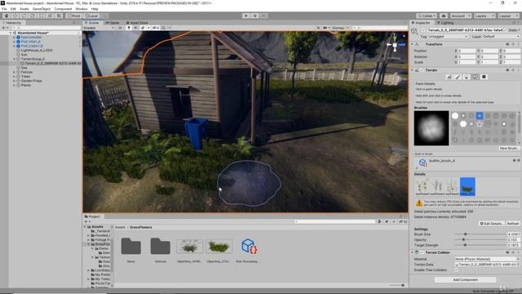Click the scene orientation gizmo
522x294 pixels.
[x=395, y=44]
